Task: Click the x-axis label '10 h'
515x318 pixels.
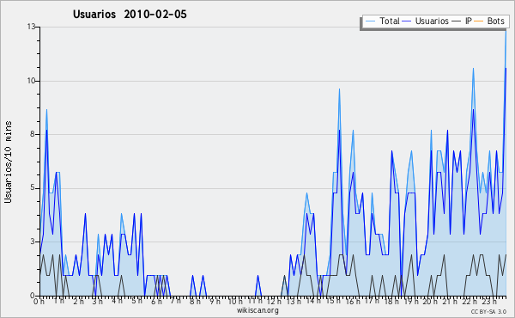Action: 235,301
